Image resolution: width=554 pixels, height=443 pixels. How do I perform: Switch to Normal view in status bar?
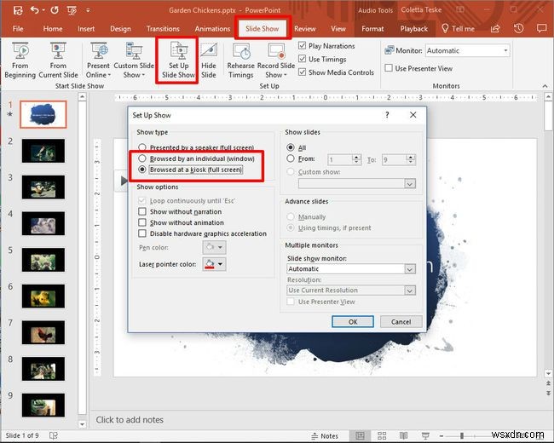(x=360, y=435)
